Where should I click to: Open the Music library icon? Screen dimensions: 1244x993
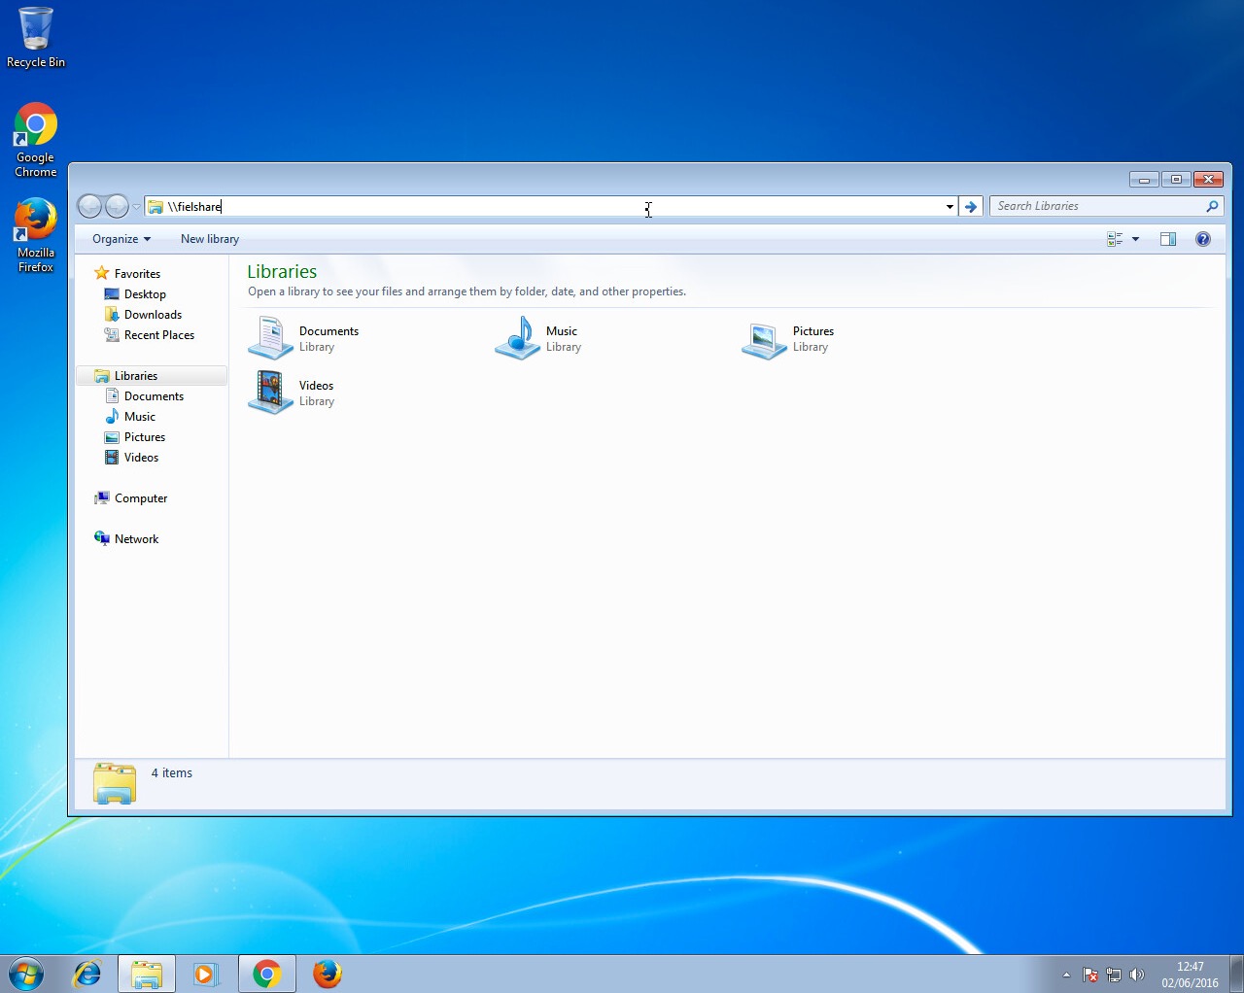click(x=517, y=339)
